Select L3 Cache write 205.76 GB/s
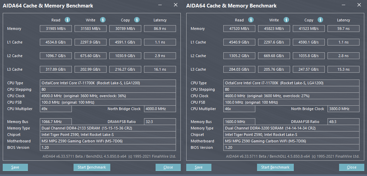This screenshot has height=176, width=367. [x=274, y=69]
